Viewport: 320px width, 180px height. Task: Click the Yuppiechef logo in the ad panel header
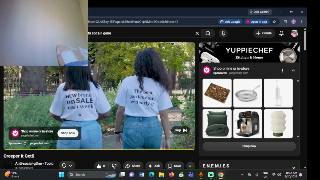207,70
